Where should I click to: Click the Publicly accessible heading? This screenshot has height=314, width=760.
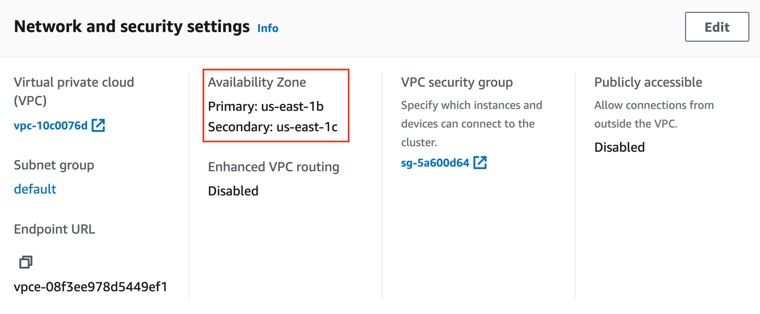(x=648, y=82)
